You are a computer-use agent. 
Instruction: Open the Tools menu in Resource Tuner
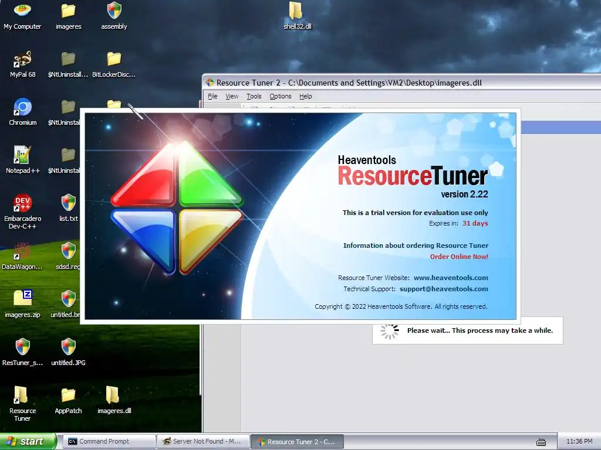click(254, 97)
